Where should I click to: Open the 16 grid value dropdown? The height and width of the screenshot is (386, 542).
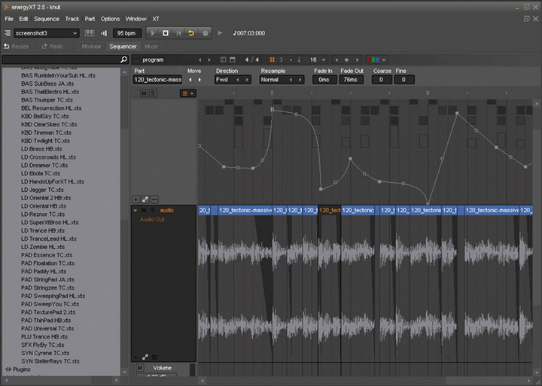click(318, 59)
